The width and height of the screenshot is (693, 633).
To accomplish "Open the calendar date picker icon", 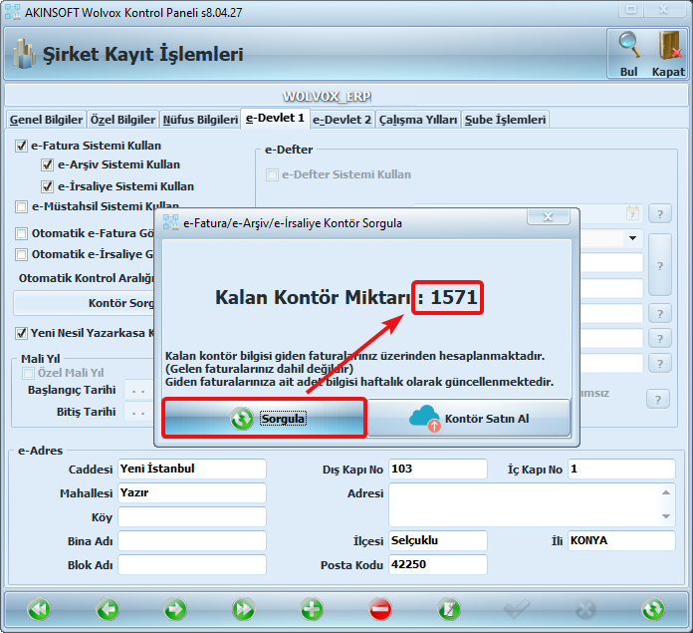I will [x=632, y=212].
